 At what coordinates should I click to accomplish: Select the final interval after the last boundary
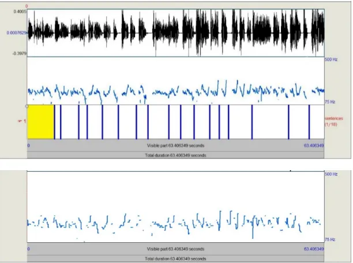[317, 122]
